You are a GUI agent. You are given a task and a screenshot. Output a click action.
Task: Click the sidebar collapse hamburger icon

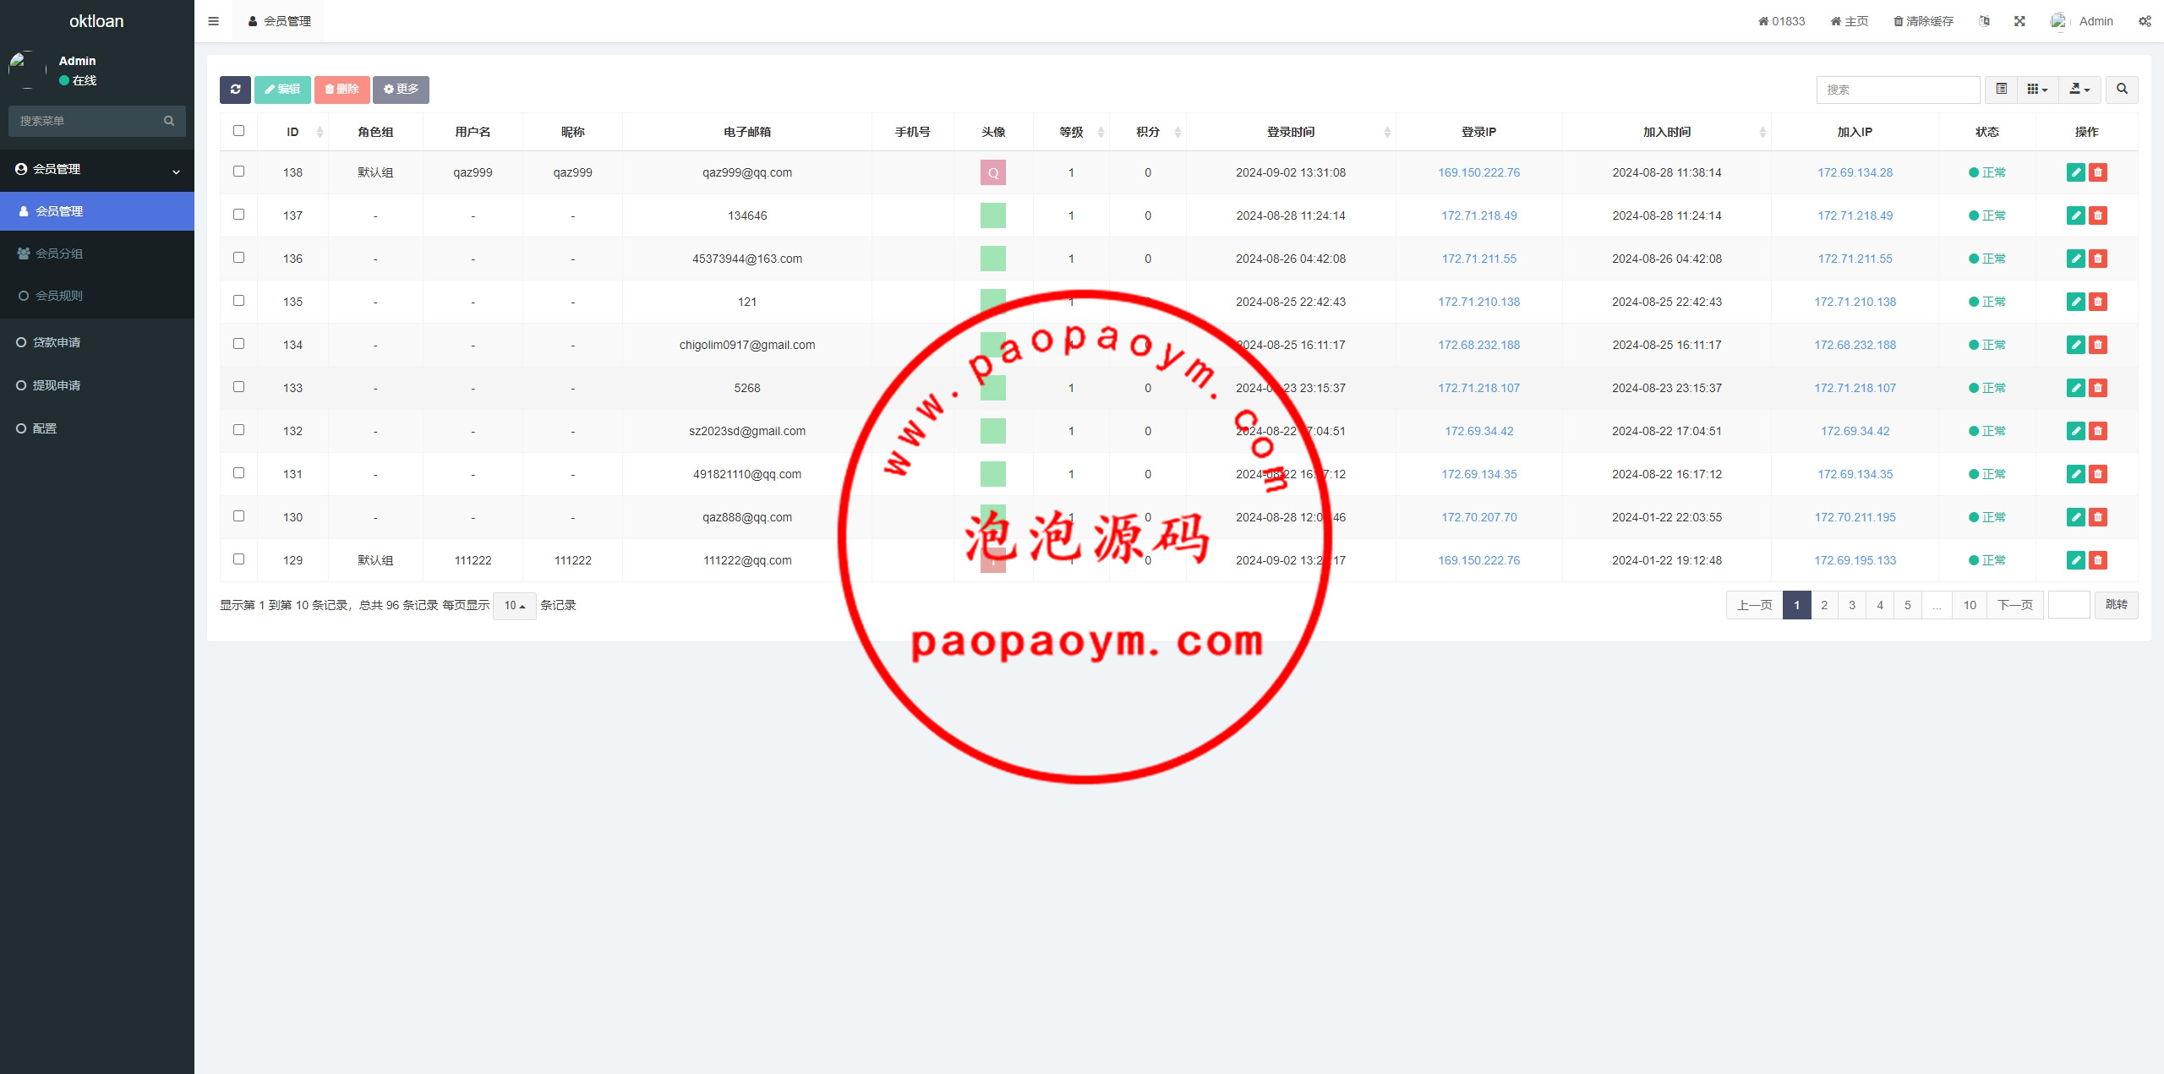click(213, 21)
